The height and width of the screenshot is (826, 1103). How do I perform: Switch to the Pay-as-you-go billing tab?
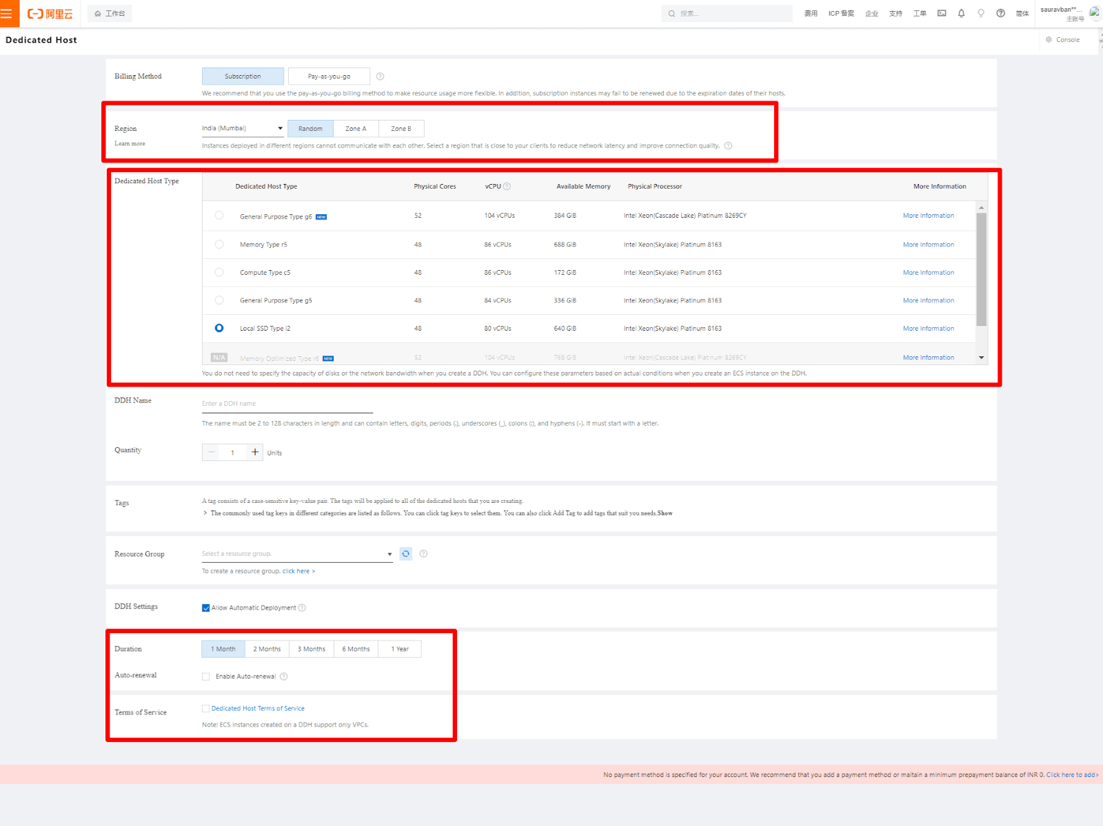(x=329, y=76)
